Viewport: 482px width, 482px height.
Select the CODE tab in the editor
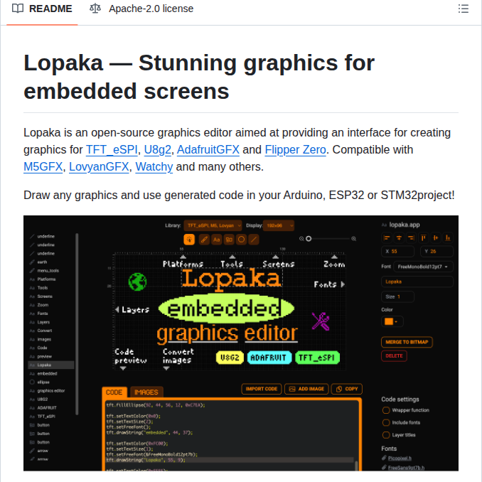coord(114,392)
